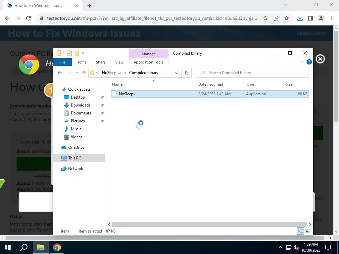Open the Share ribbon tab
The width and height of the screenshot is (339, 254).
101,62
